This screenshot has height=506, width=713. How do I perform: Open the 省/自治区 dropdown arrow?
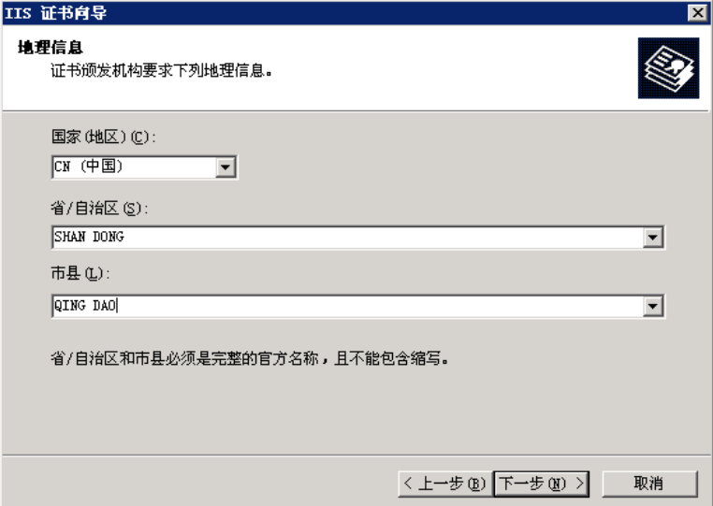click(x=652, y=237)
